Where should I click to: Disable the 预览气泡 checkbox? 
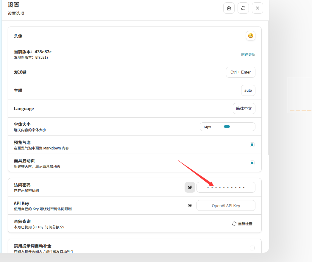coord(252,145)
